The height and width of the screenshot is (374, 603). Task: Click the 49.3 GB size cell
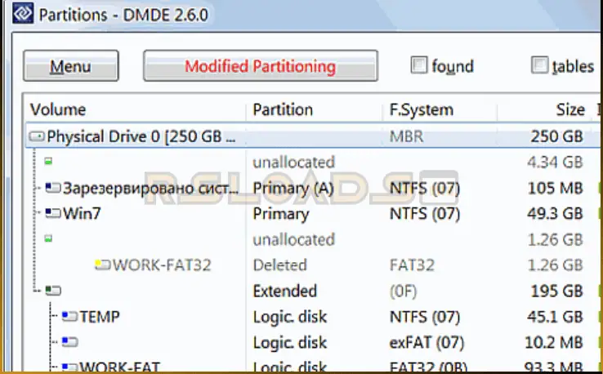555,213
